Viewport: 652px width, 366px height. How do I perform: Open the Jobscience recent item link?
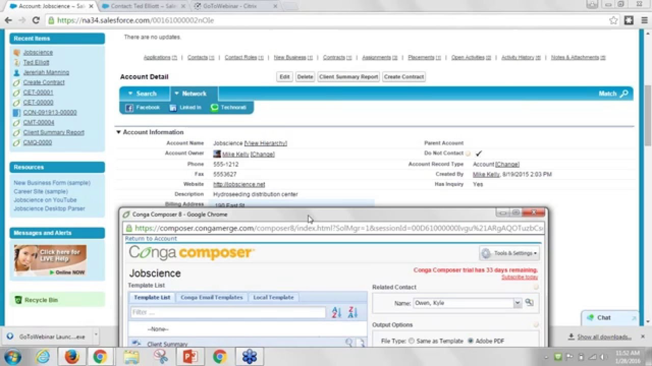pos(38,52)
